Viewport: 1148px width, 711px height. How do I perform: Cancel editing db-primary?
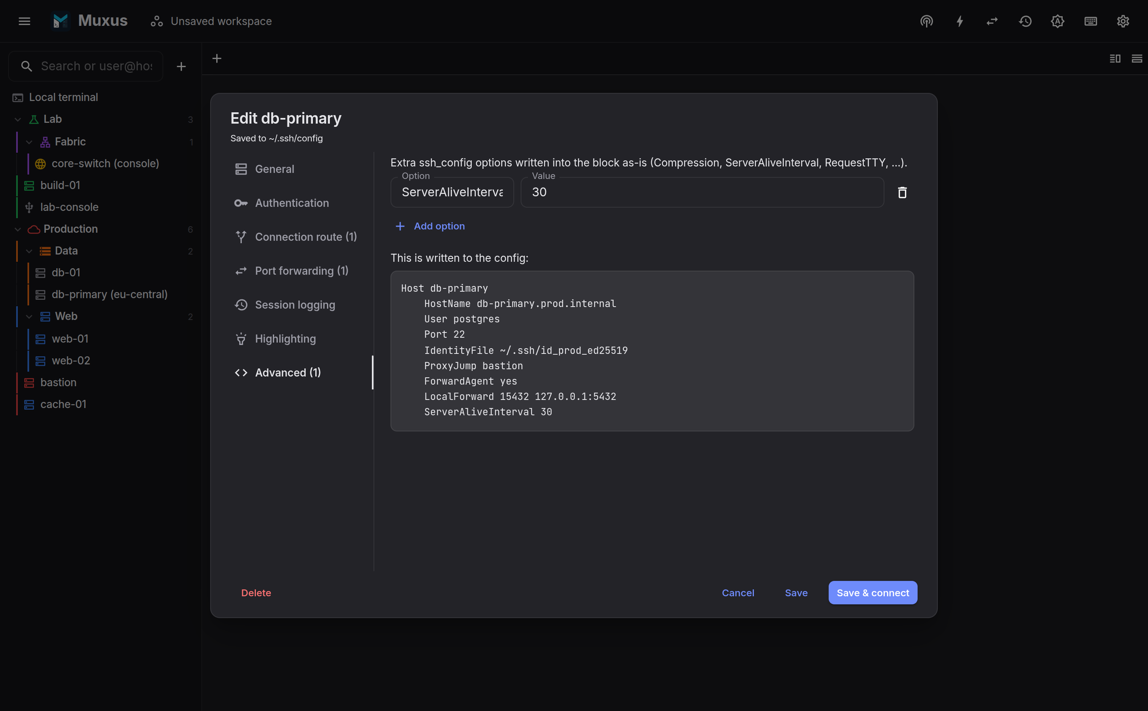[738, 593]
